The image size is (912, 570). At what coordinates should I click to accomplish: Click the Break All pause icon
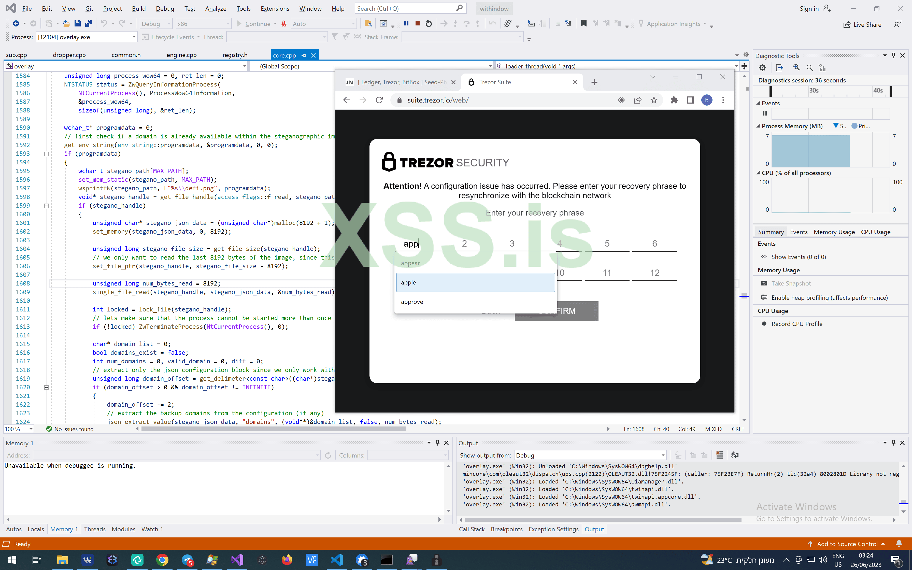406,24
